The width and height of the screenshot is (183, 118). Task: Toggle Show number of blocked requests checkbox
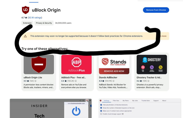coord(101,108)
